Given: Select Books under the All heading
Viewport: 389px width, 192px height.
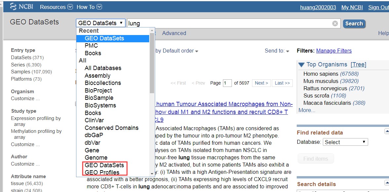Looking at the screenshot, I should point(93,113).
